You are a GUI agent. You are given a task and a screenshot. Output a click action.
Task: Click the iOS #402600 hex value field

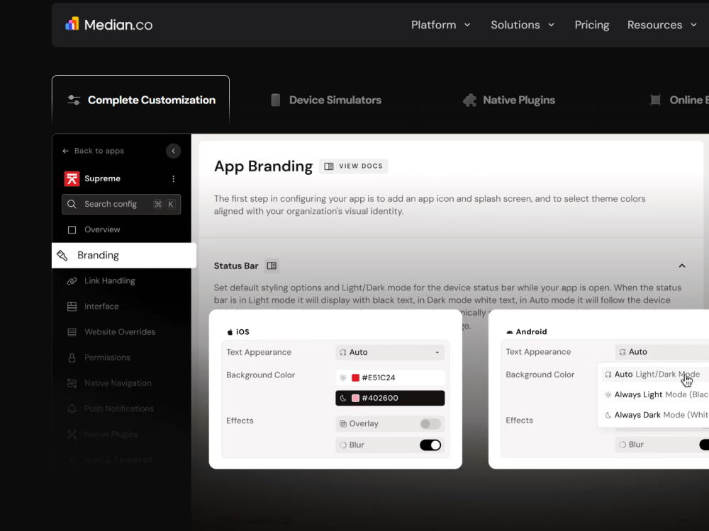pyautogui.click(x=390, y=398)
